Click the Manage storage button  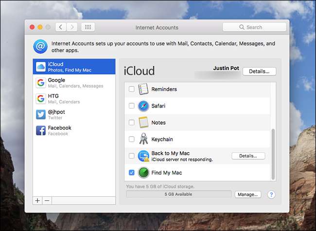point(247,194)
